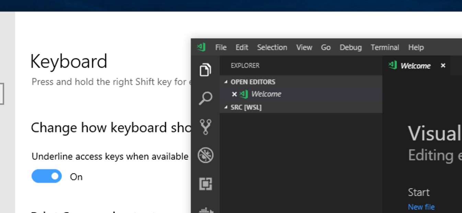The height and width of the screenshot is (213, 462).
Task: Click the Debug icon in the sidebar
Action: point(205,155)
